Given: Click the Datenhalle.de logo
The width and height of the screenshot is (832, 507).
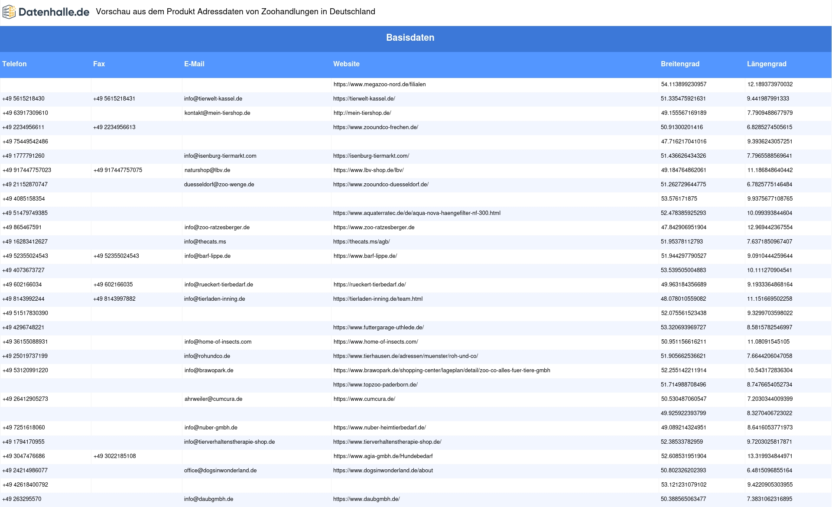Looking at the screenshot, I should [46, 12].
